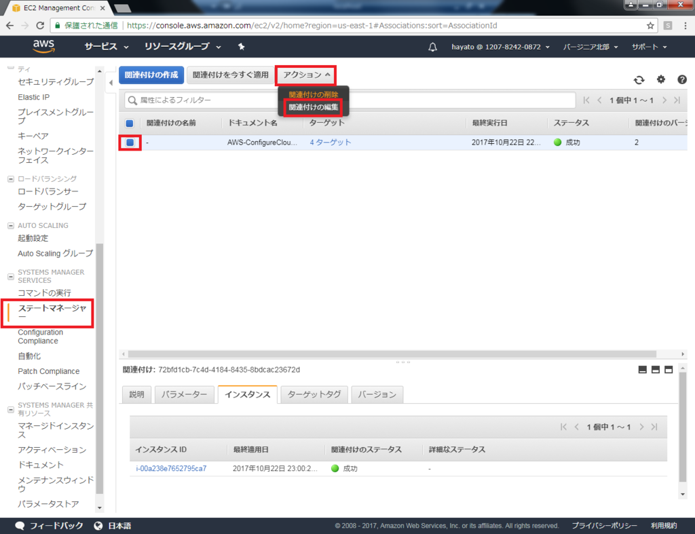The width and height of the screenshot is (695, 534).
Task: Open Elastic IP in sidebar
Action: (x=34, y=97)
